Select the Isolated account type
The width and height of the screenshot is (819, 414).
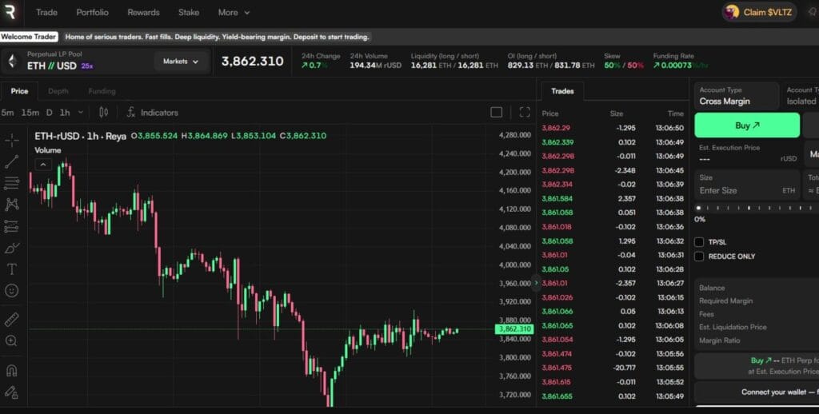click(x=801, y=96)
